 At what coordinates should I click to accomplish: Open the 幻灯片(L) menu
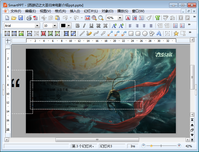[x=91, y=11]
